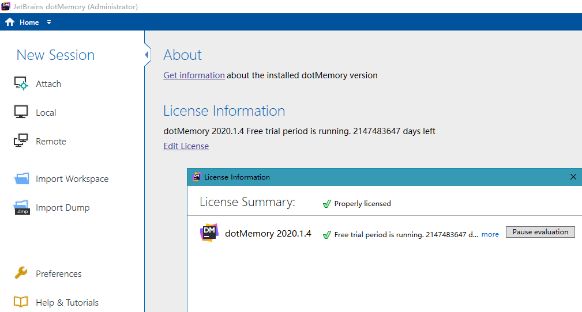Screen dimensions: 582x312
Task: Close the License Information dialog
Action: [x=573, y=177]
